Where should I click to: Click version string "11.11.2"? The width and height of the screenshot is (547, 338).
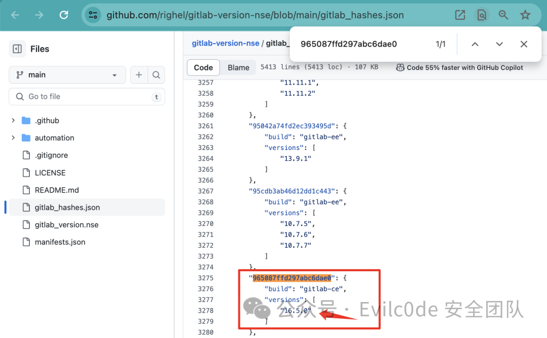(x=298, y=93)
